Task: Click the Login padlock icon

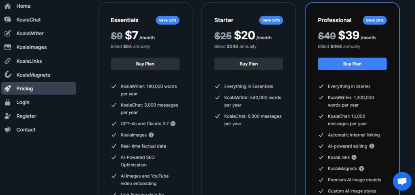Action: [x=7, y=102]
